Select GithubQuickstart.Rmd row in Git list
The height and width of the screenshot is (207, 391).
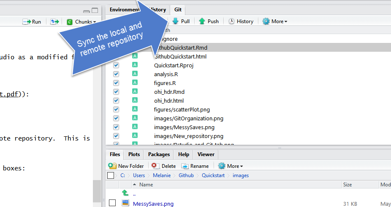(x=248, y=48)
